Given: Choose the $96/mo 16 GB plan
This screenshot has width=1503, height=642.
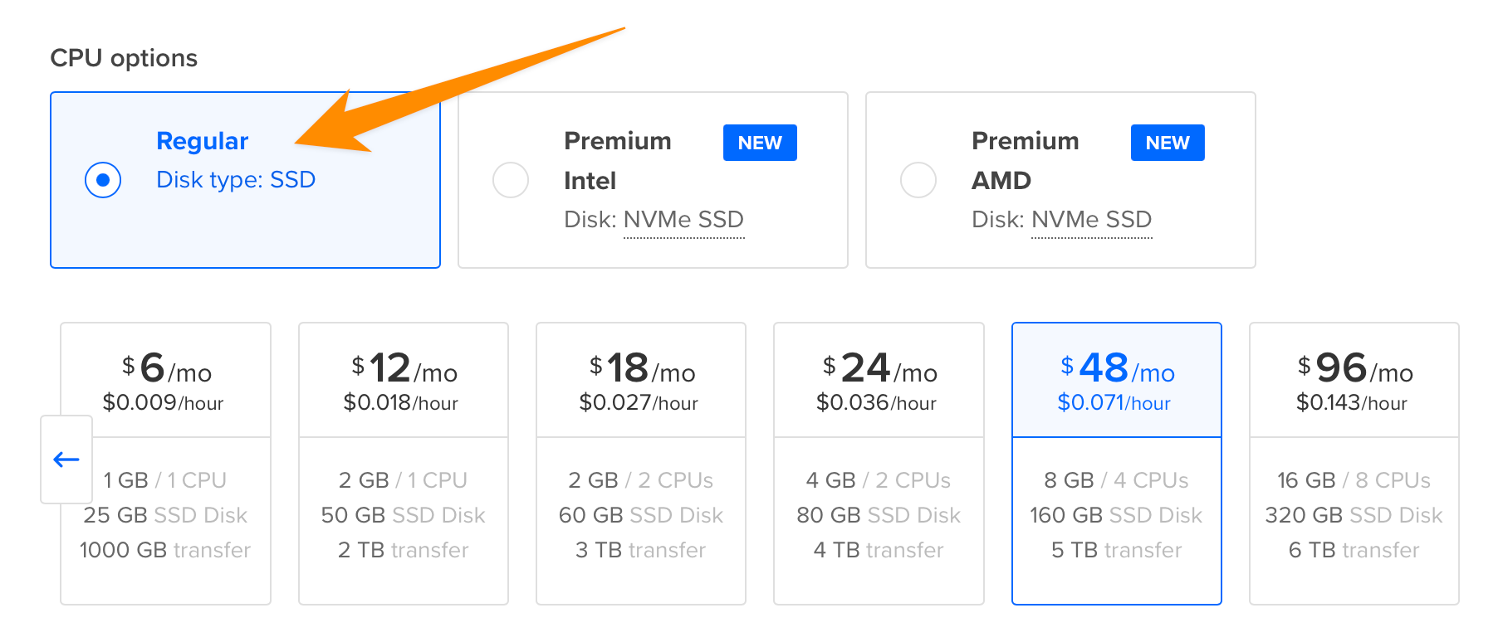Looking at the screenshot, I should coord(1354,382).
